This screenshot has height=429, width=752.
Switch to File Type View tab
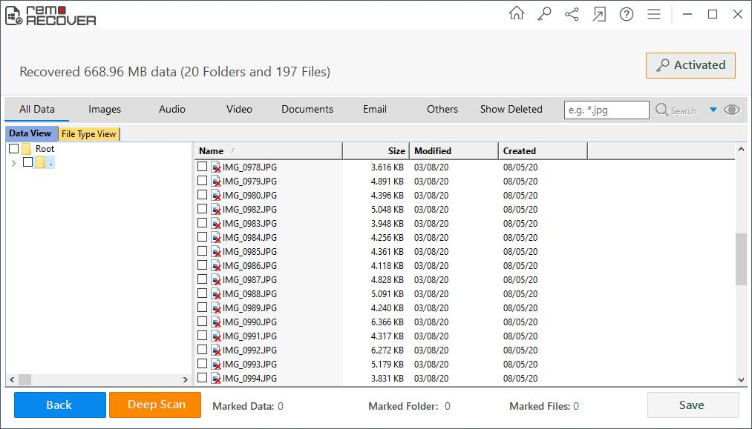(x=89, y=134)
